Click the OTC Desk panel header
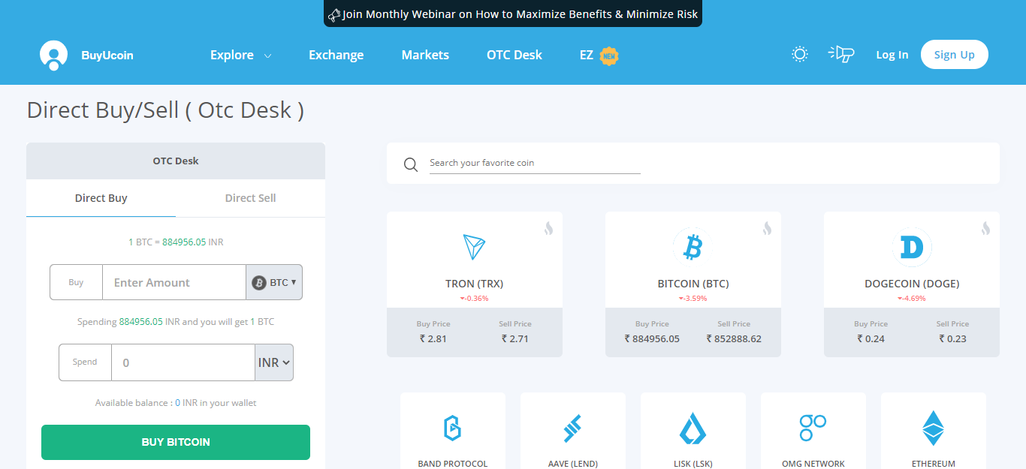 [176, 161]
